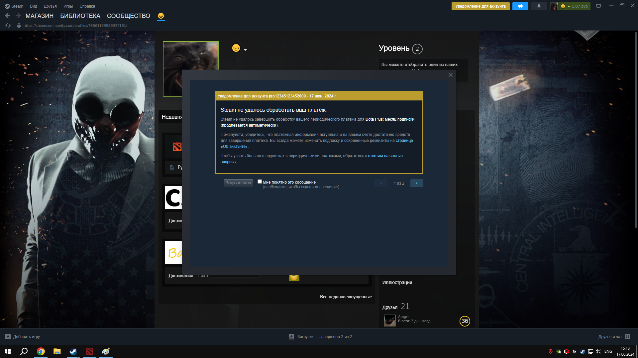This screenshot has width=638, height=358.
Task: Click the NVIDIA tray icon
Action: [559, 351]
